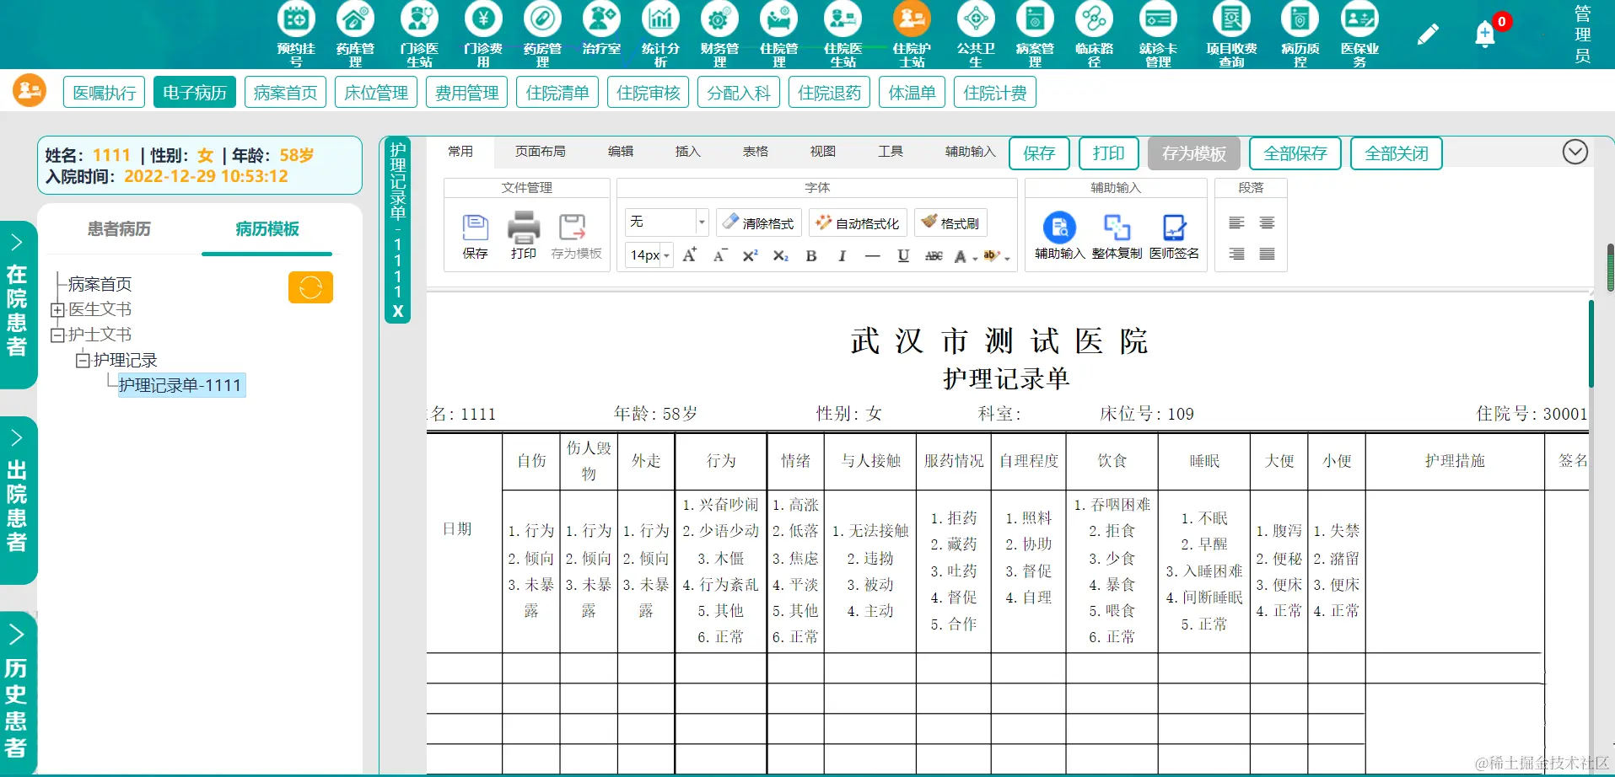This screenshot has width=1615, height=777.
Task: Click the pencil edit icon in header
Action: [1428, 35]
